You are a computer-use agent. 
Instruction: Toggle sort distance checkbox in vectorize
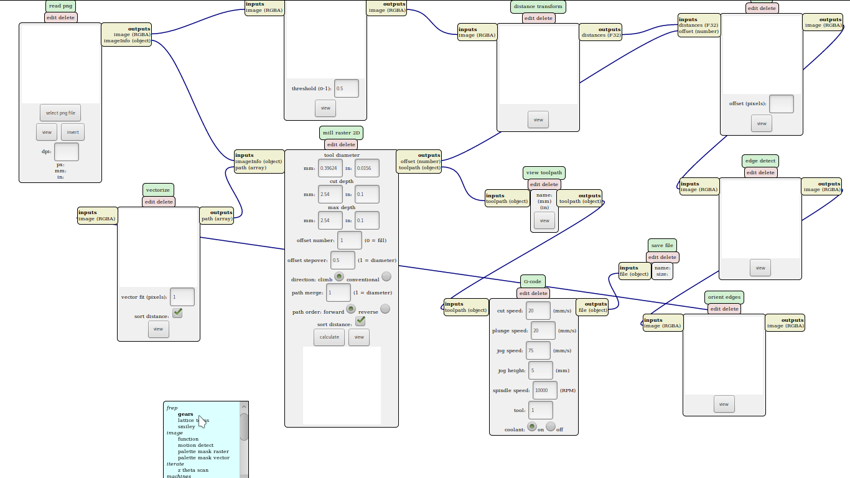(177, 312)
